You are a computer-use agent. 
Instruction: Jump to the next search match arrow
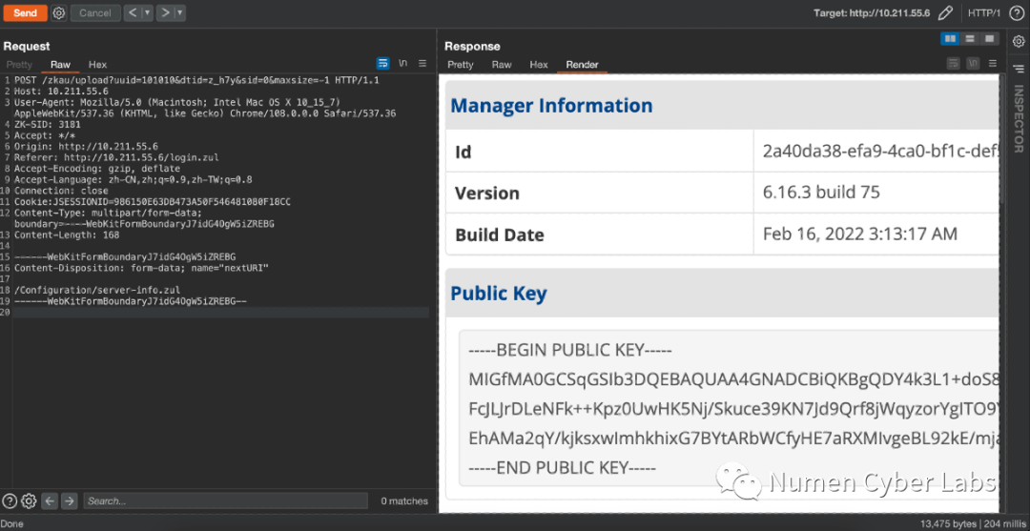click(69, 500)
